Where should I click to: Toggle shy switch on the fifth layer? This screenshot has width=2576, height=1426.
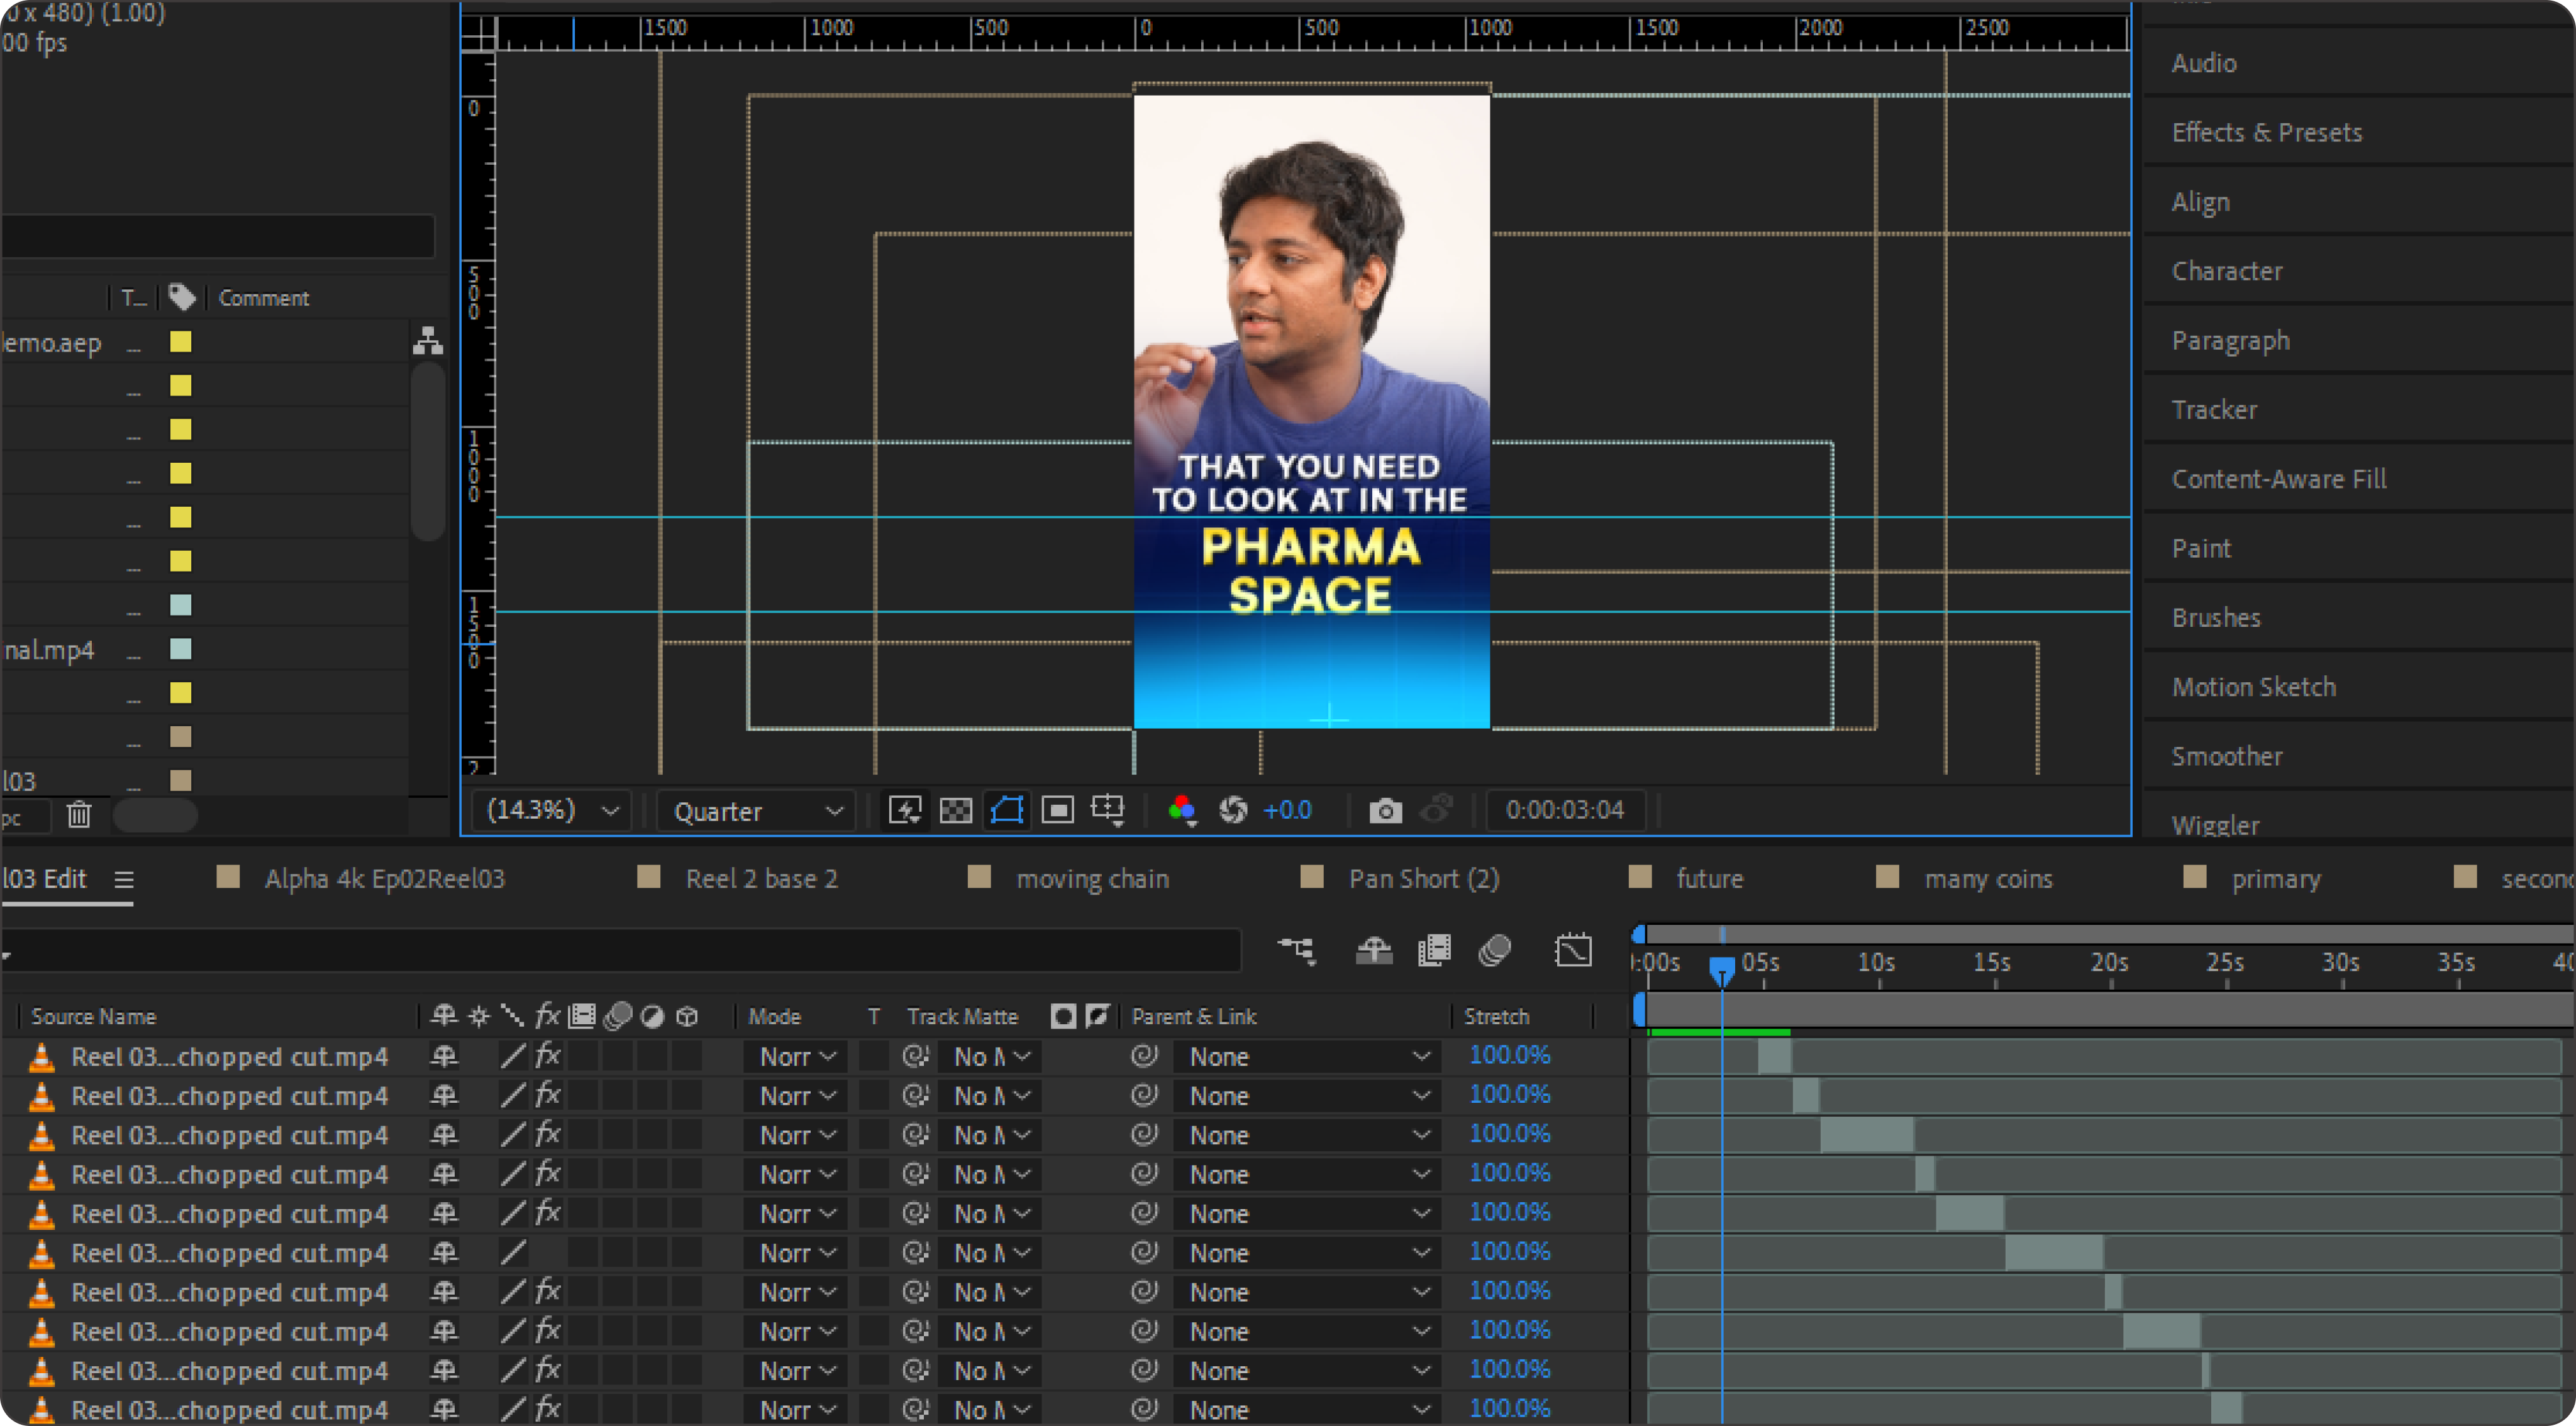[x=443, y=1213]
